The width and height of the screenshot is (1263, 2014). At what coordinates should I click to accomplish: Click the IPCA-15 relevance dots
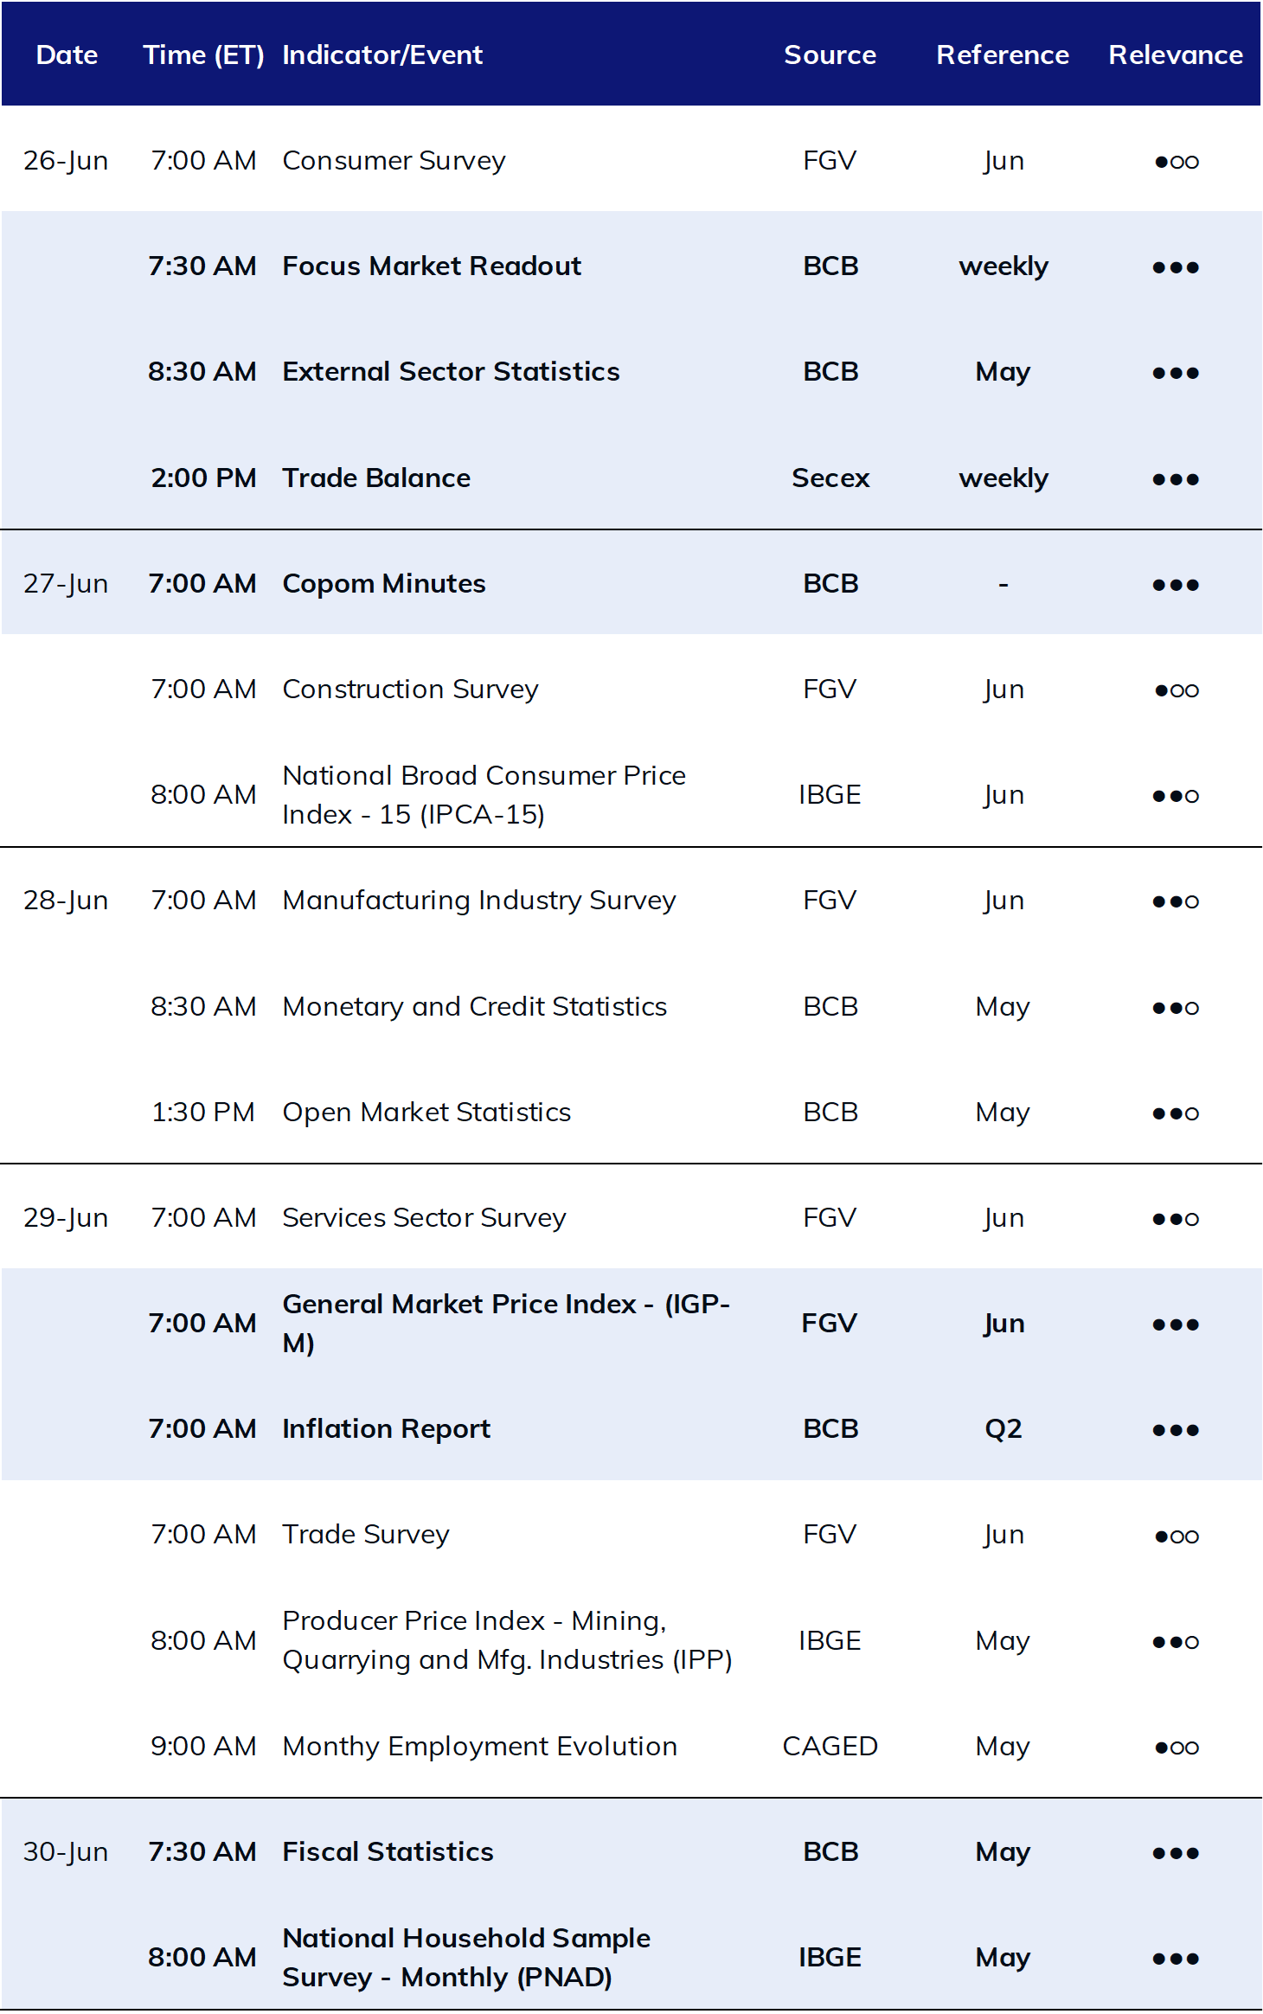pos(1176,796)
